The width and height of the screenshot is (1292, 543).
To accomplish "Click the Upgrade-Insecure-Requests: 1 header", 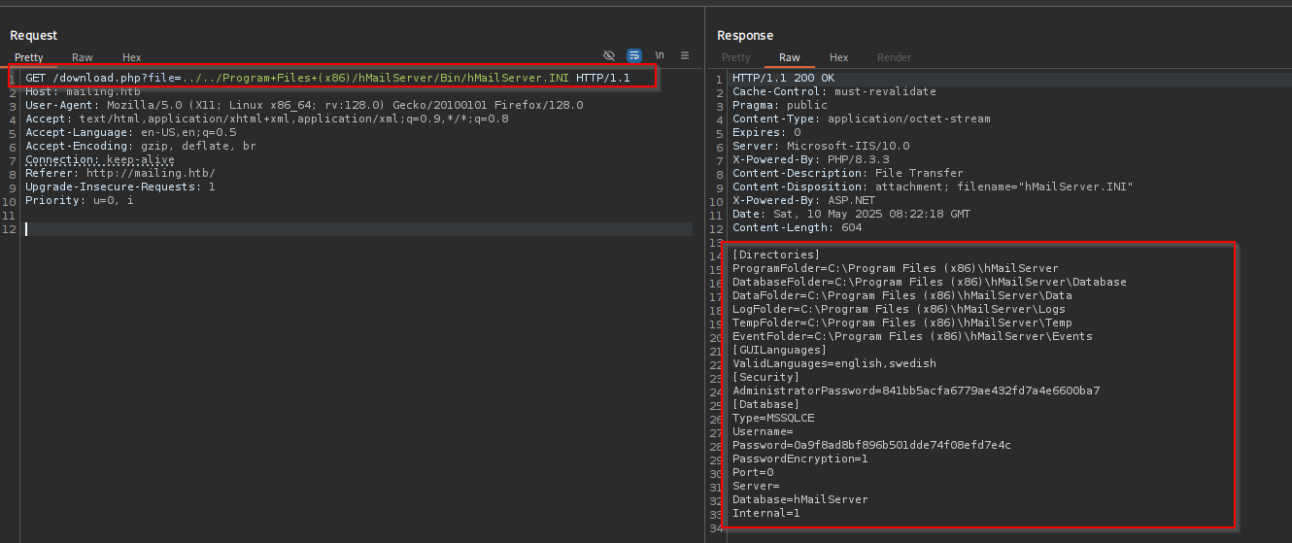I will click(120, 187).
